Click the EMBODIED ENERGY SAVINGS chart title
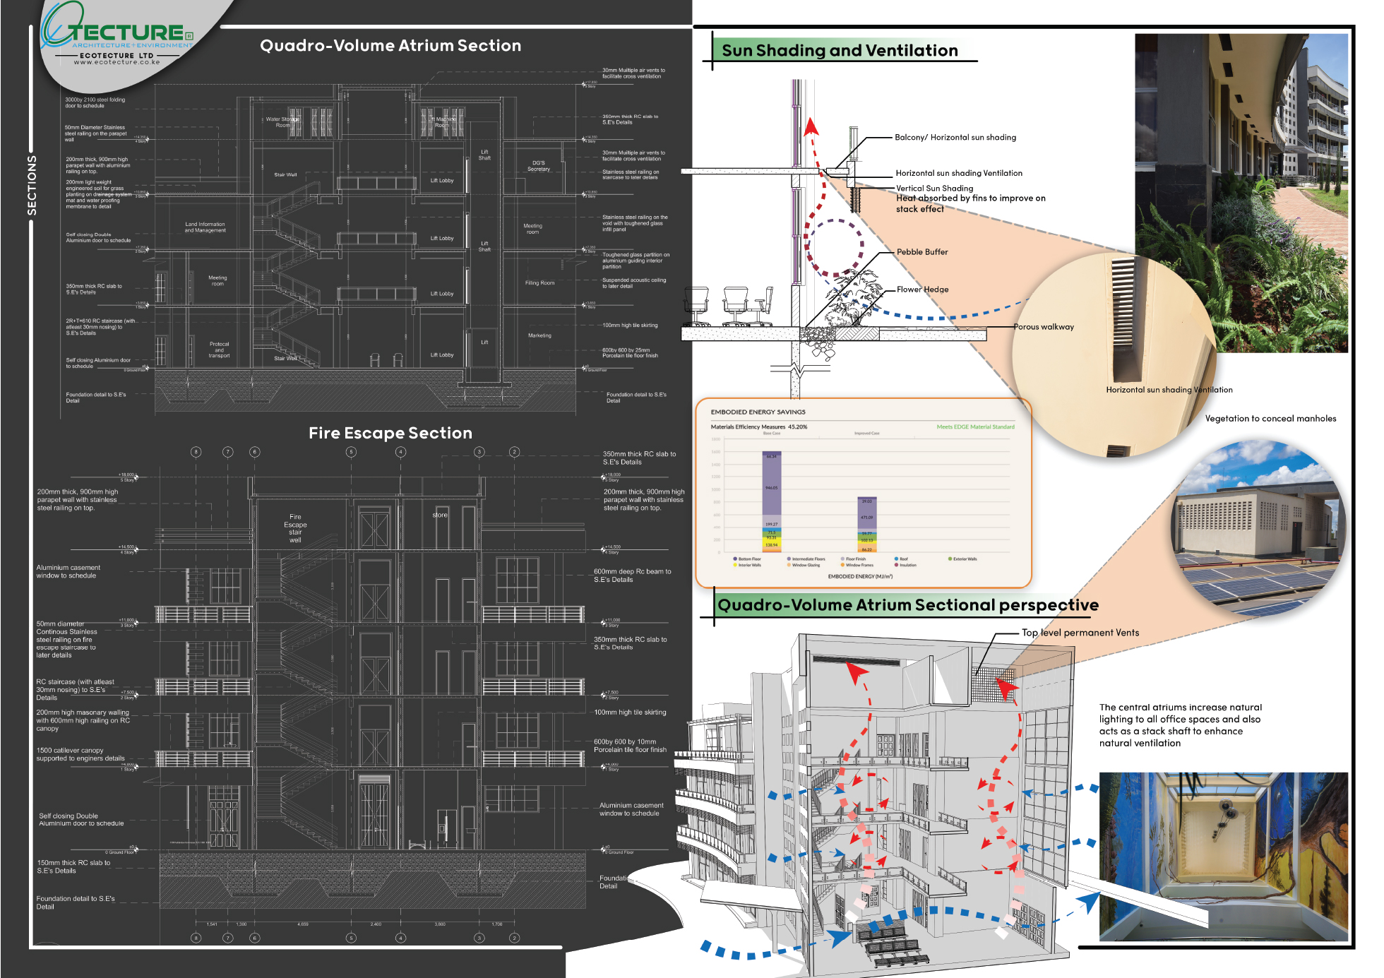 click(758, 412)
